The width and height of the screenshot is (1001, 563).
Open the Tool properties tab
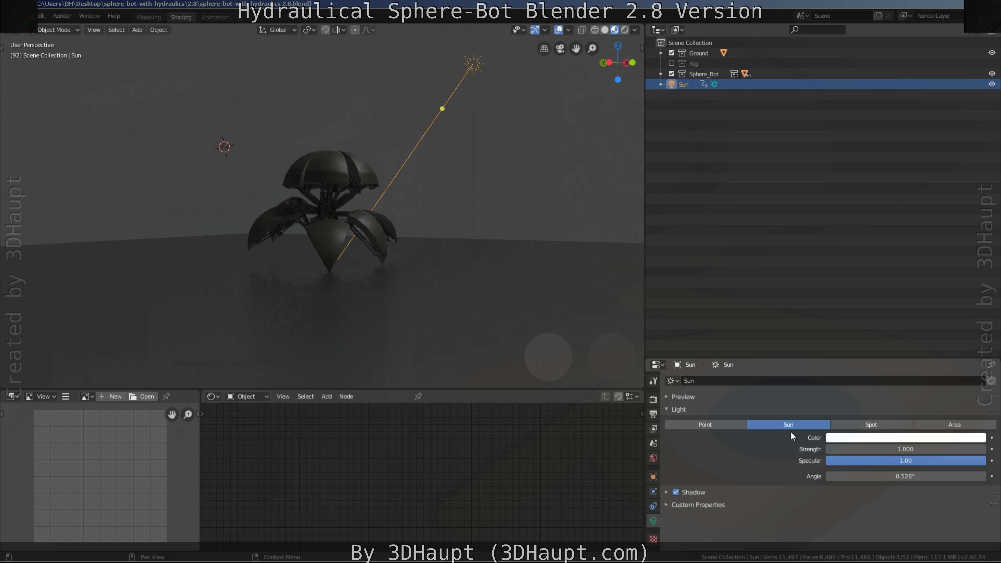pyautogui.click(x=653, y=381)
